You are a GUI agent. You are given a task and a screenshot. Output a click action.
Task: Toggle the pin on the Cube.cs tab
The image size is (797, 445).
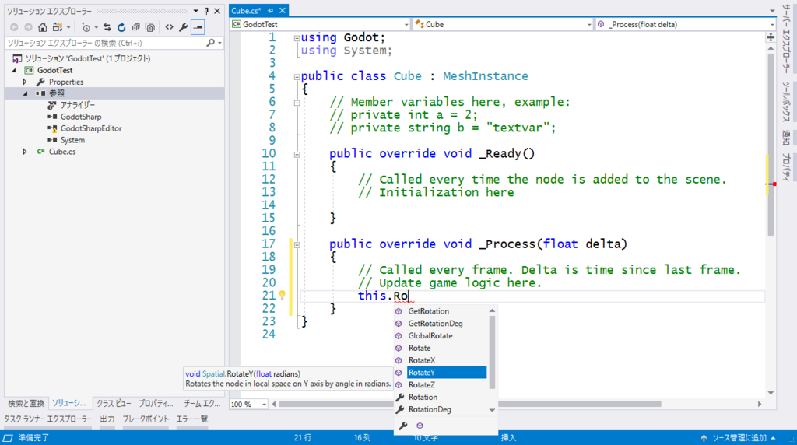270,10
